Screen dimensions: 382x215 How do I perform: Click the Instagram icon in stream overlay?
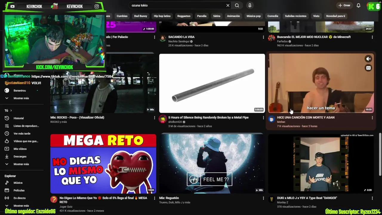[x=97, y=6]
